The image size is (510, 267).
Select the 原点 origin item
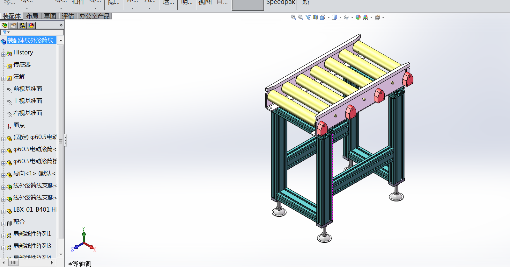tap(19, 125)
